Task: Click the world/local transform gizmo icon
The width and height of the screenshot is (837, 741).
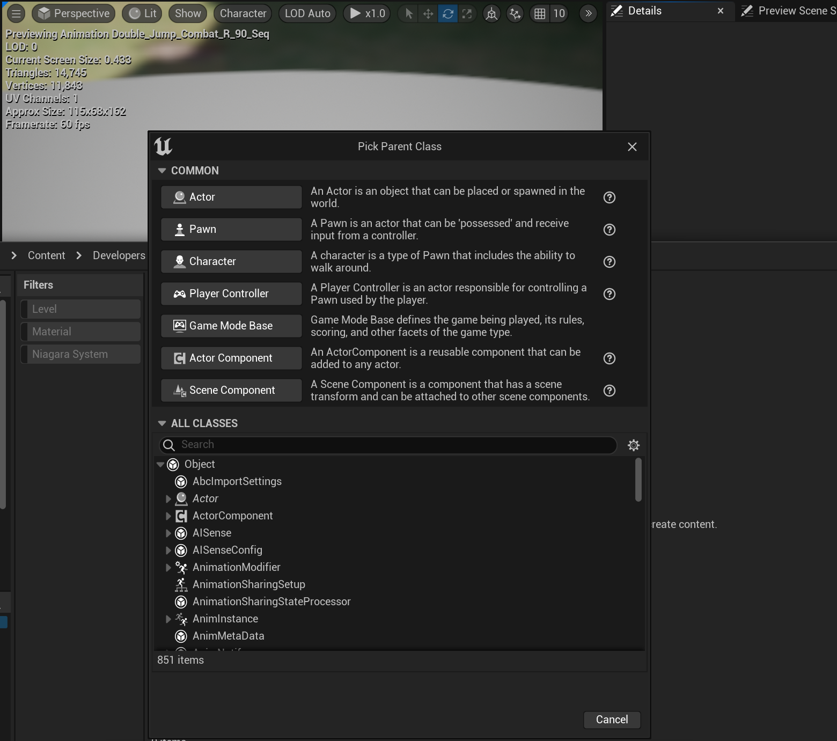Action: click(x=491, y=13)
